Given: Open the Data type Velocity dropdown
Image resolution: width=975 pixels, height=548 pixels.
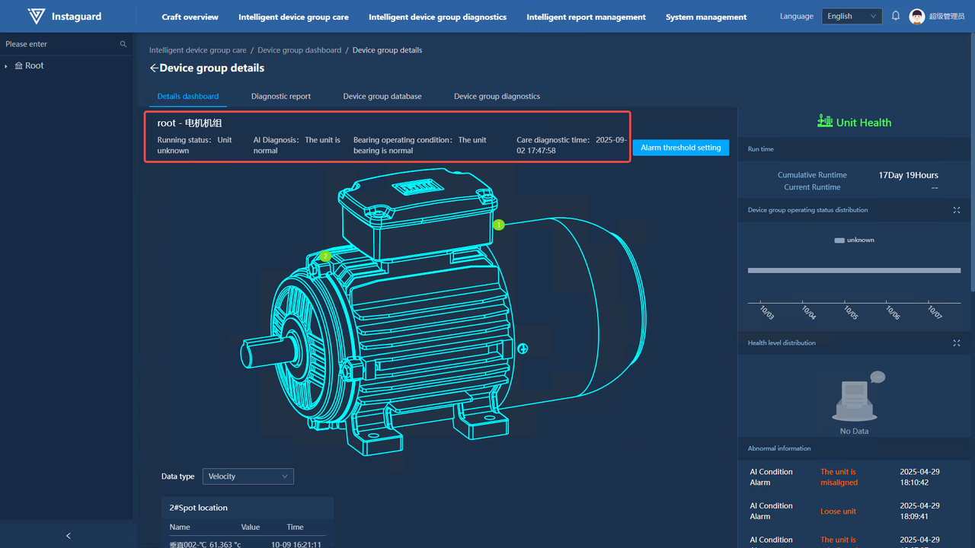Looking at the screenshot, I should coord(248,476).
